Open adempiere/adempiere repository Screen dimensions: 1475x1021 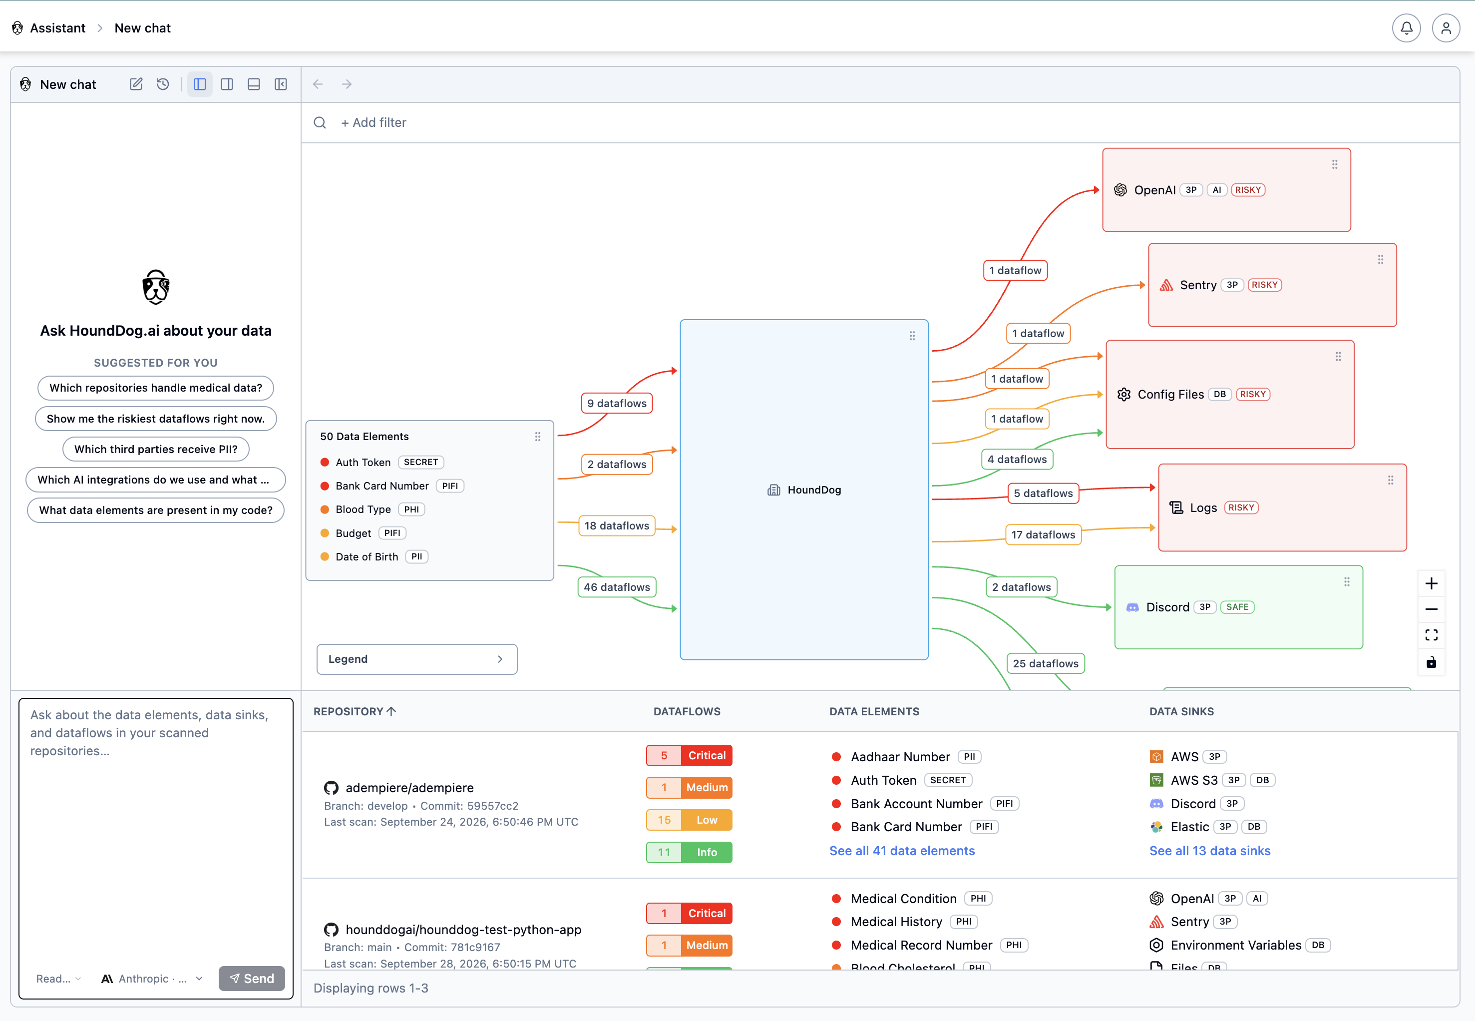410,788
